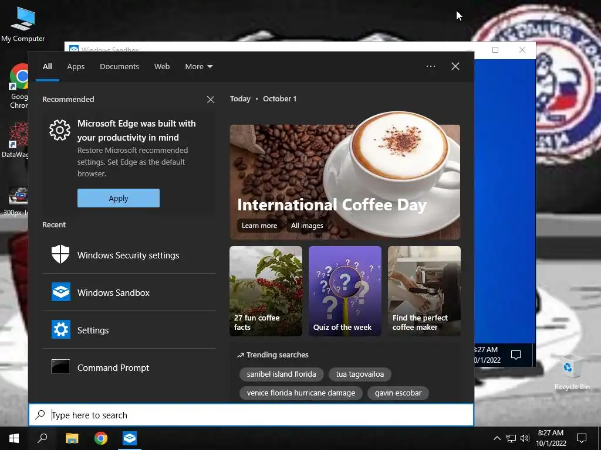Image resolution: width=601 pixels, height=450 pixels.
Task: Select the Google Chrome desktop shortcut
Action: coord(19,86)
